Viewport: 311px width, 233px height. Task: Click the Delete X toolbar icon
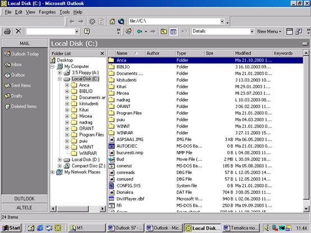pyautogui.click(x=19, y=31)
